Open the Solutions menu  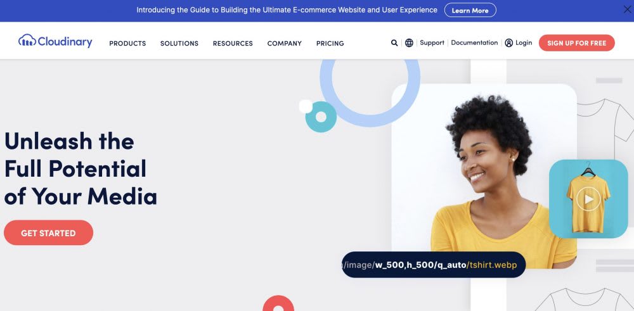click(179, 43)
